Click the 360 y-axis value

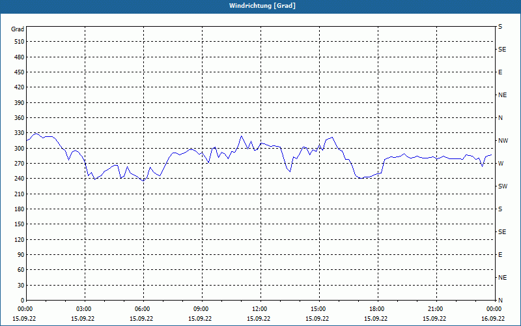pos(19,118)
